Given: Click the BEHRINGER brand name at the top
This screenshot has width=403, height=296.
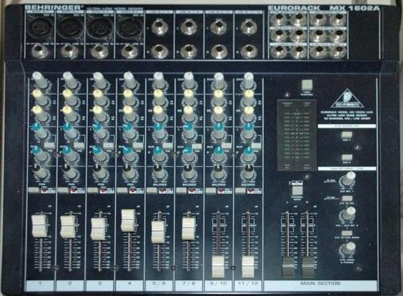Looking at the screenshot, I should 54,7.
